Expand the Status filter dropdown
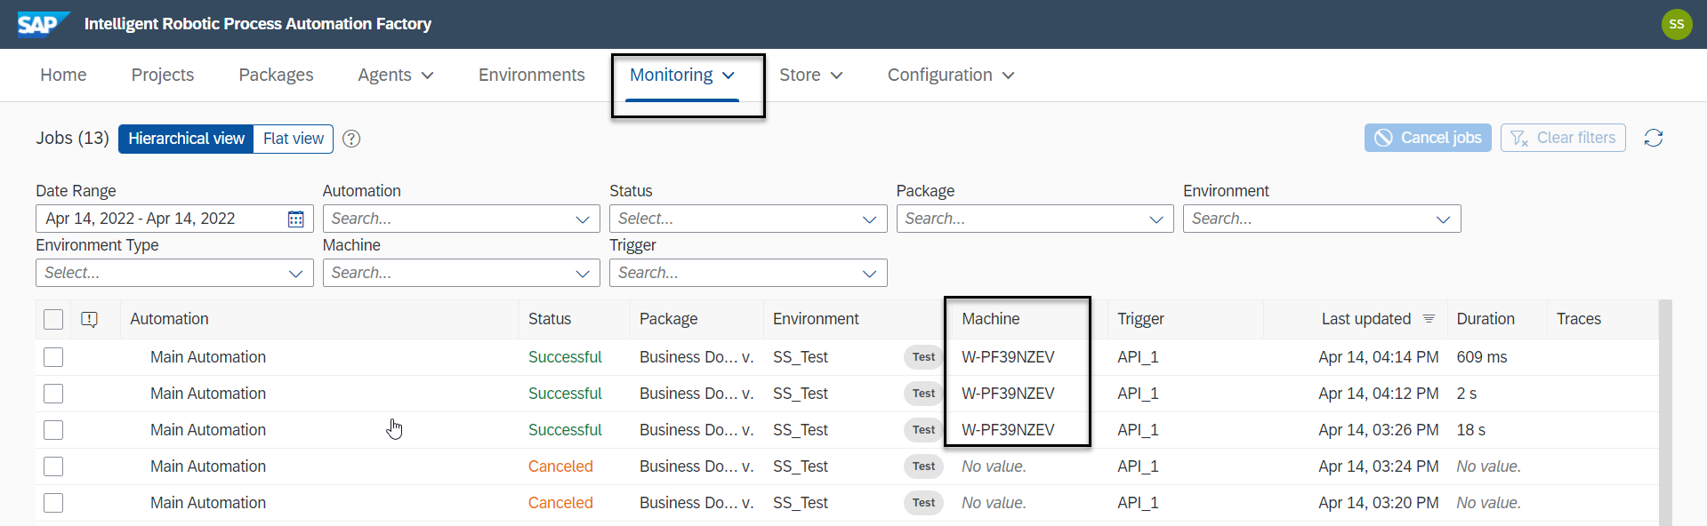This screenshot has height=526, width=1707. click(869, 219)
